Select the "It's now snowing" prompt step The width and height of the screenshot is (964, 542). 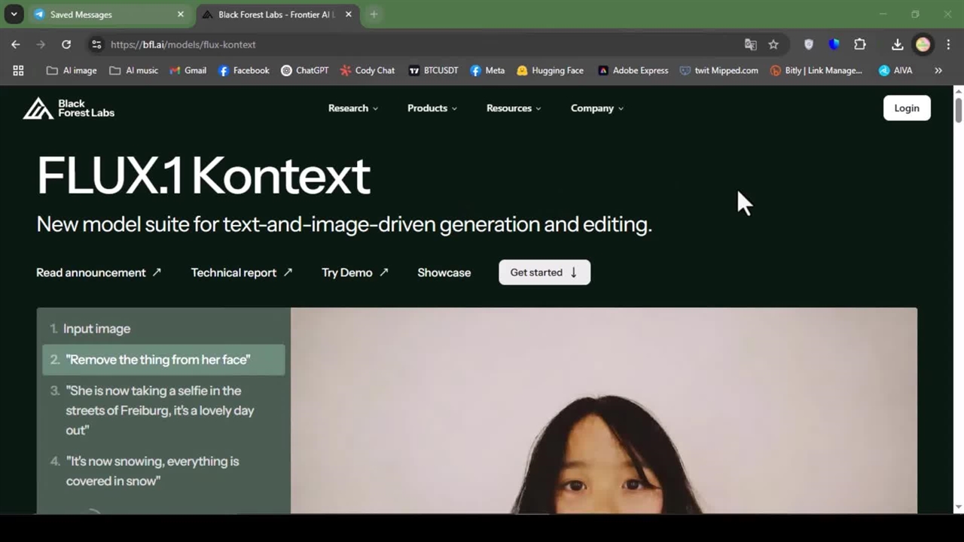[x=152, y=470]
